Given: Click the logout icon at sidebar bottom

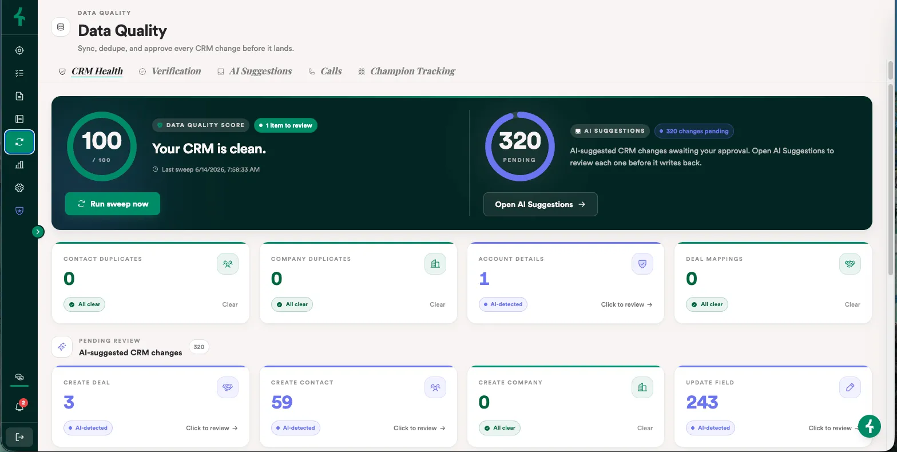Looking at the screenshot, I should pyautogui.click(x=19, y=437).
